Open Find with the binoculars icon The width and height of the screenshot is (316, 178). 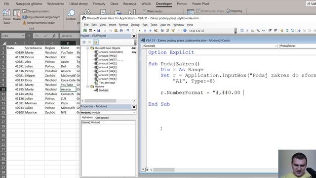click(x=121, y=31)
